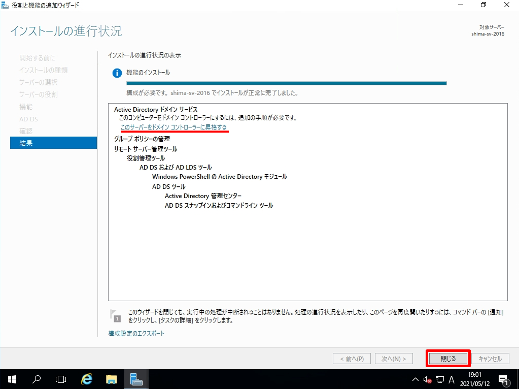The width and height of the screenshot is (519, 389).
Task: Select the インストールの種類 step
Action: tap(43, 70)
